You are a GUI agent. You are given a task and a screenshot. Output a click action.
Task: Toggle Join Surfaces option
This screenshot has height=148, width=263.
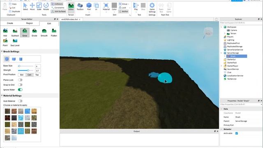[58, 12]
